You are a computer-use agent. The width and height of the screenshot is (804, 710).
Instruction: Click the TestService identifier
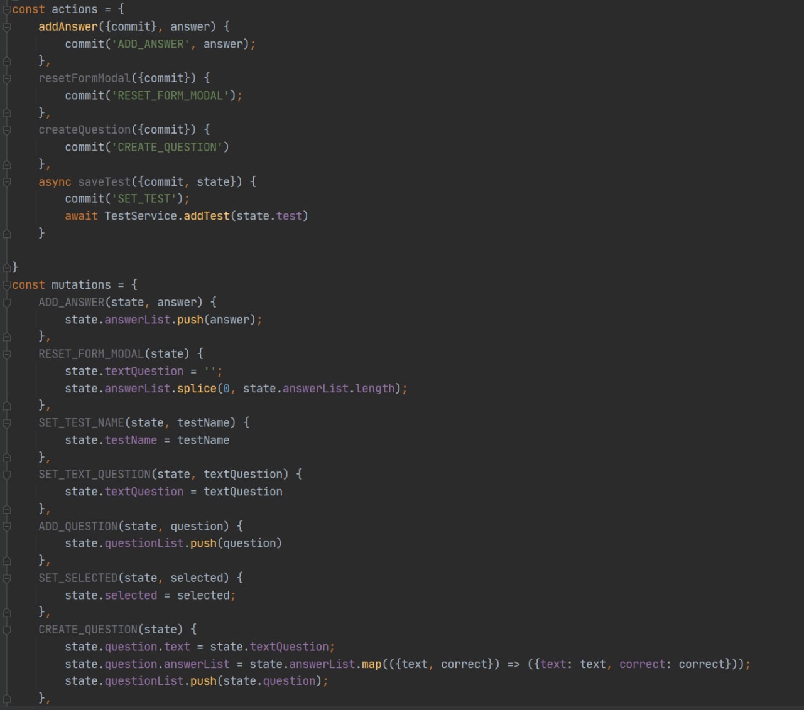(141, 216)
